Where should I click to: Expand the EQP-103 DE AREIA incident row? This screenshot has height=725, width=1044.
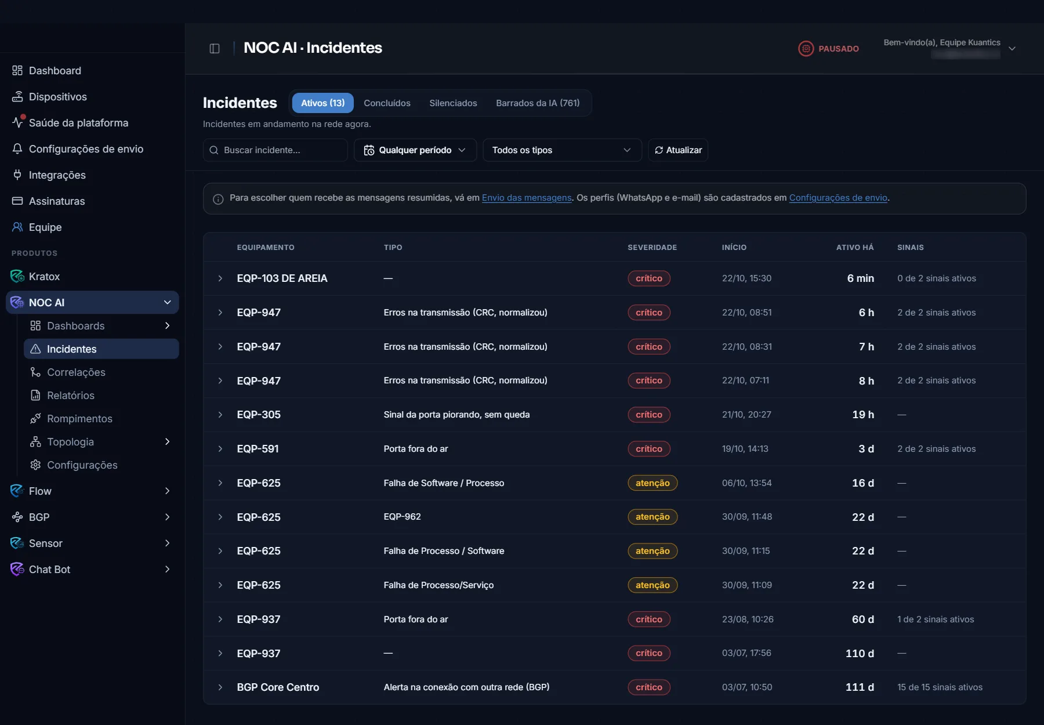[x=220, y=278]
